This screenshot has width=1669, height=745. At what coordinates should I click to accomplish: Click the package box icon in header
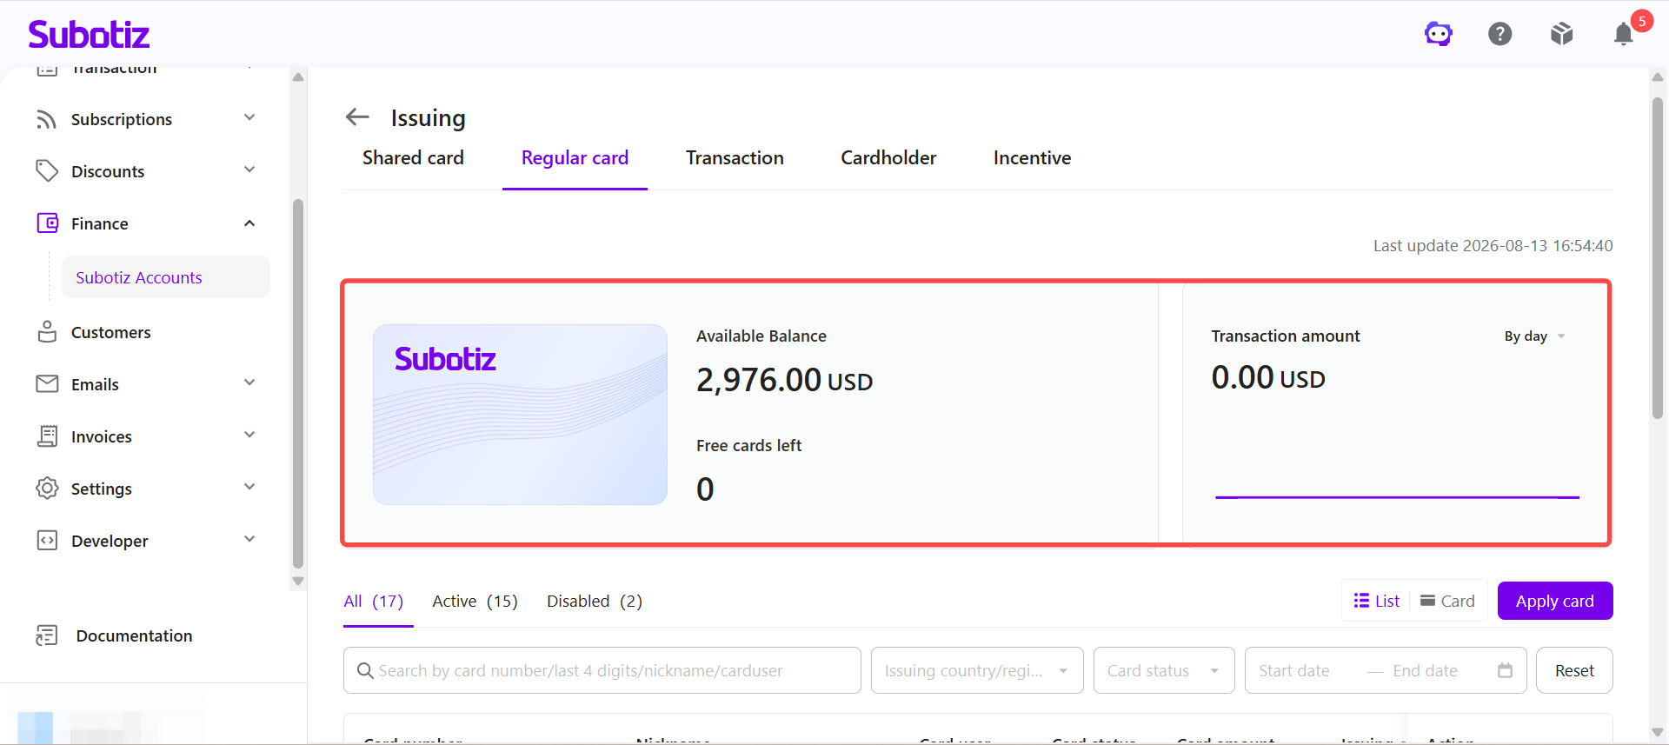[1562, 34]
